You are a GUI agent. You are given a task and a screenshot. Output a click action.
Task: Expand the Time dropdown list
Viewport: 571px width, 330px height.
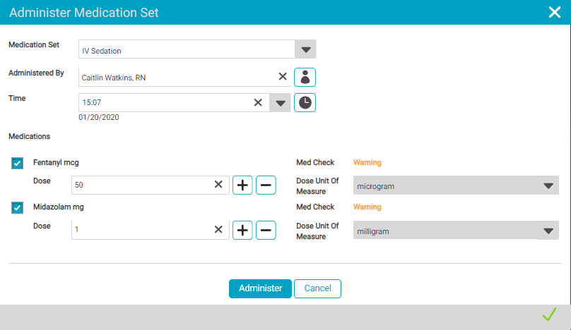point(281,103)
